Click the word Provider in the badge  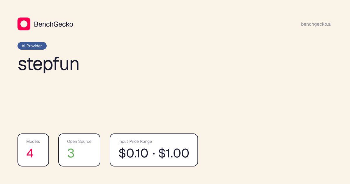tap(34, 46)
